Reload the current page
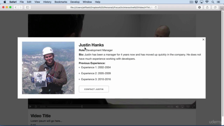 point(156,7)
